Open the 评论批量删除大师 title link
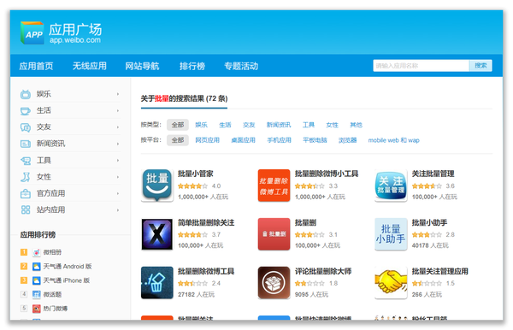Screen dimensions: 513x330 tap(323, 272)
